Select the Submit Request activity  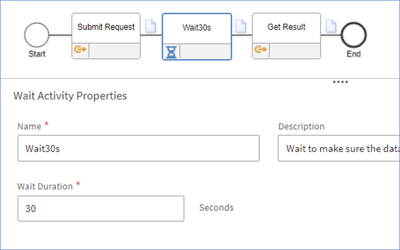tap(106, 27)
